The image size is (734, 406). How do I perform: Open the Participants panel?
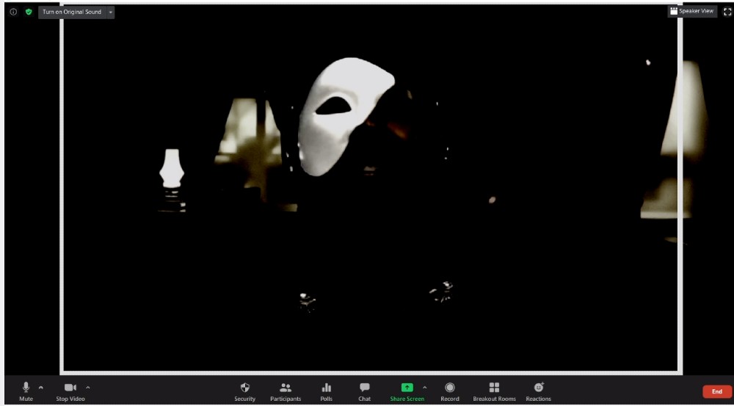click(286, 392)
